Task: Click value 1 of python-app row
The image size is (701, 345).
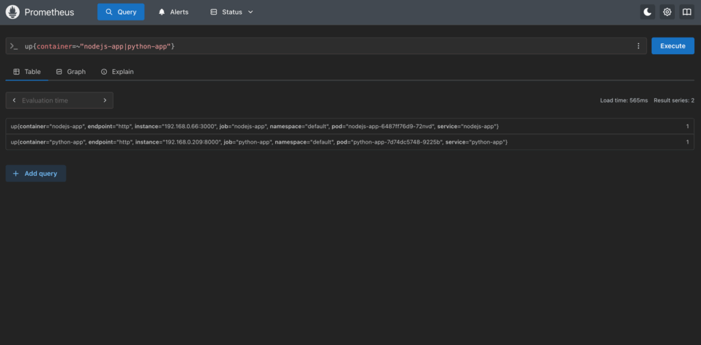Action: [687, 142]
